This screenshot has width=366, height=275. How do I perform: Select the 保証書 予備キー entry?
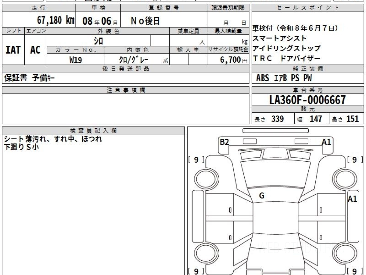29,78
